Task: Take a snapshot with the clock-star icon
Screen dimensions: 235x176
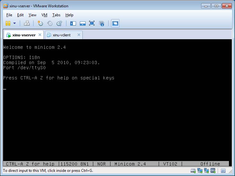Action: pyautogui.click(x=40, y=23)
